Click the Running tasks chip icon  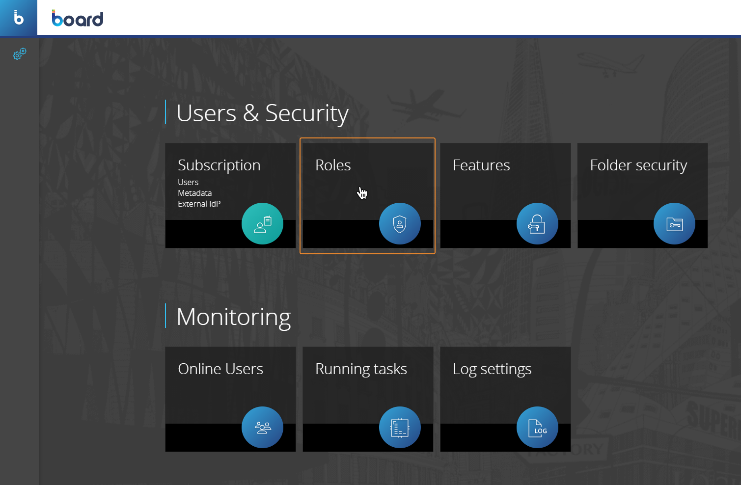point(400,428)
